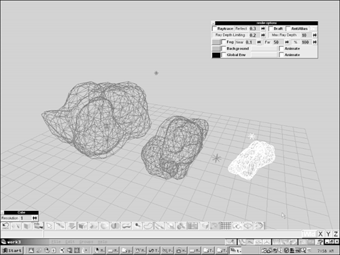
Task: Enable the Draft render checkbox
Action: [271, 29]
